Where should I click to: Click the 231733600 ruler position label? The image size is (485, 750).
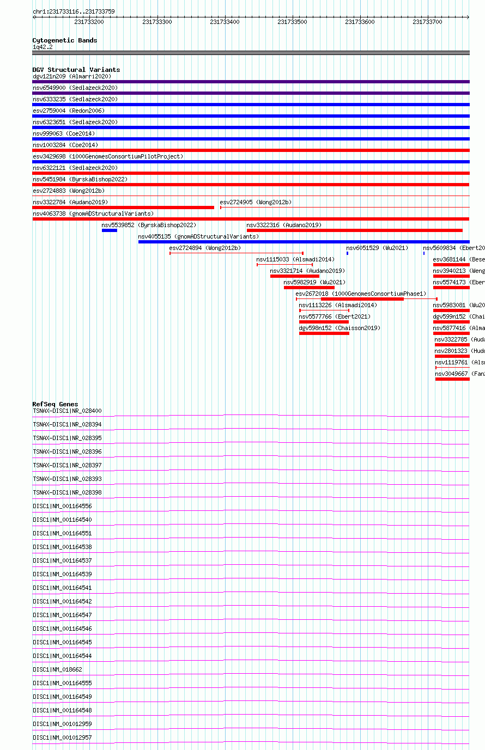[360, 22]
